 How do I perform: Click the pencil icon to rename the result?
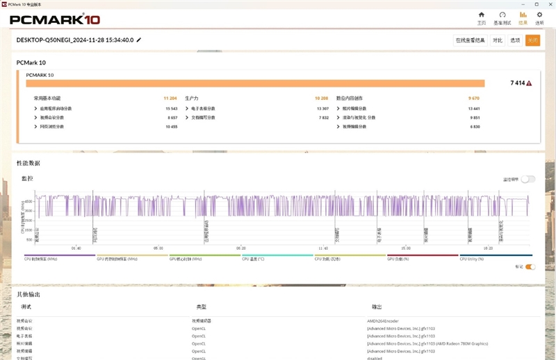tap(139, 40)
